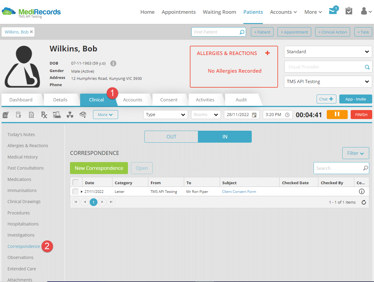374x282 pixels.
Task: Tick the checkbox for the 27/11/2022 correspondence row
Action: (76, 191)
